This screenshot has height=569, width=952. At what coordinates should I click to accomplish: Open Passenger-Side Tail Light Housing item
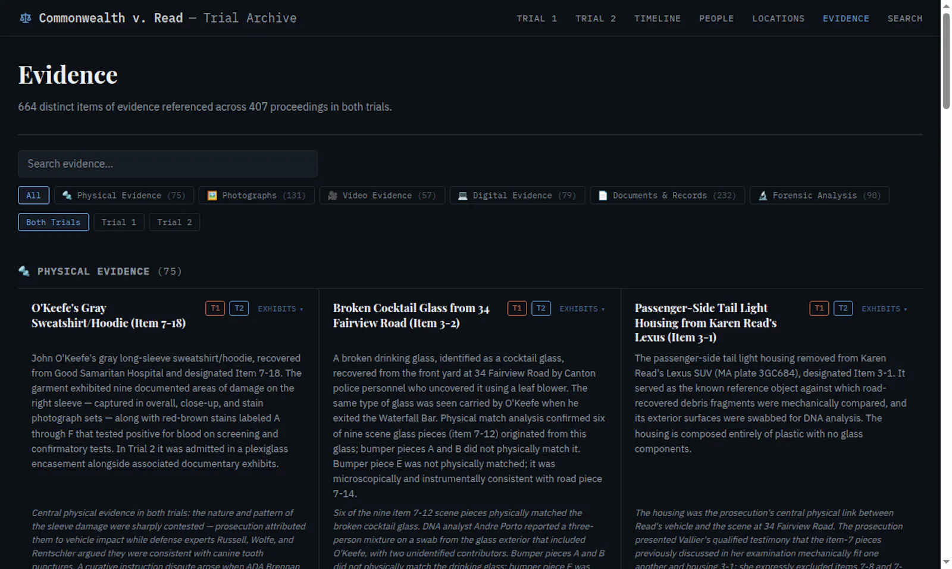(x=706, y=322)
